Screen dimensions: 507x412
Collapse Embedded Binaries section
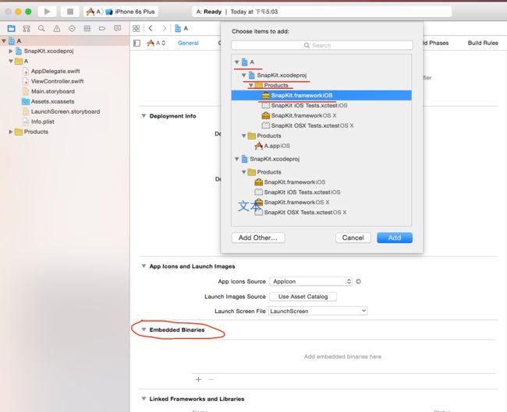144,329
